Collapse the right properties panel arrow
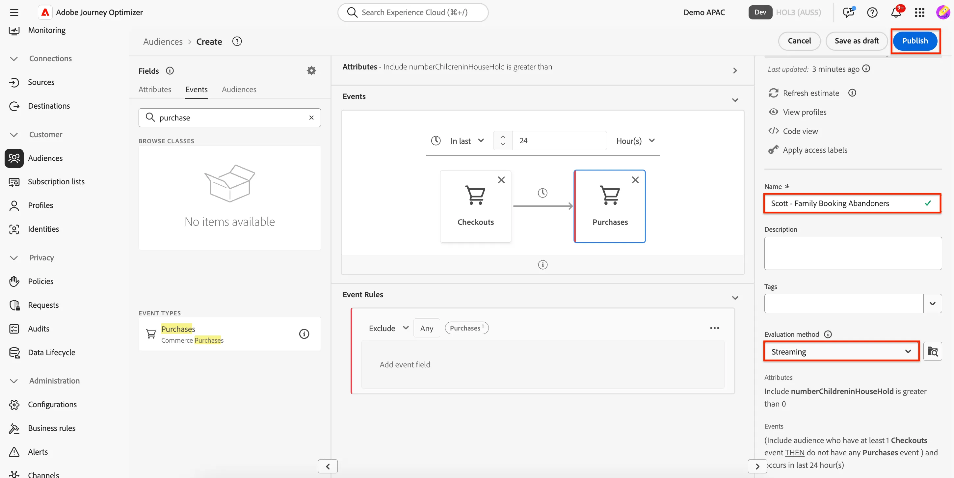 757,466
